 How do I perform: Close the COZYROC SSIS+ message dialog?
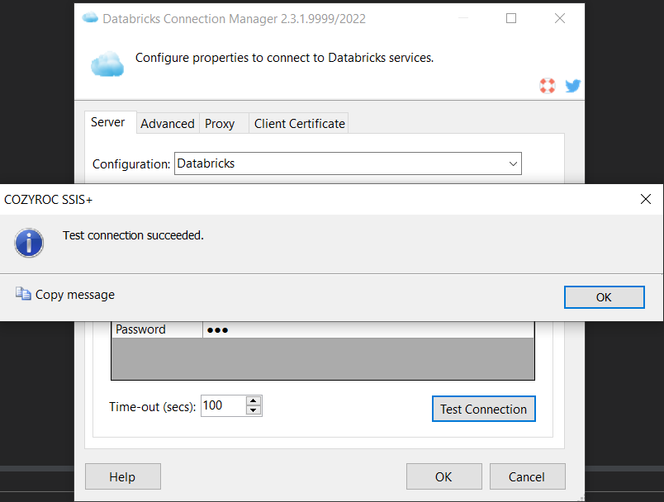(x=645, y=199)
